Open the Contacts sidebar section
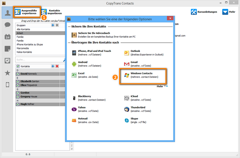 point(7,13)
